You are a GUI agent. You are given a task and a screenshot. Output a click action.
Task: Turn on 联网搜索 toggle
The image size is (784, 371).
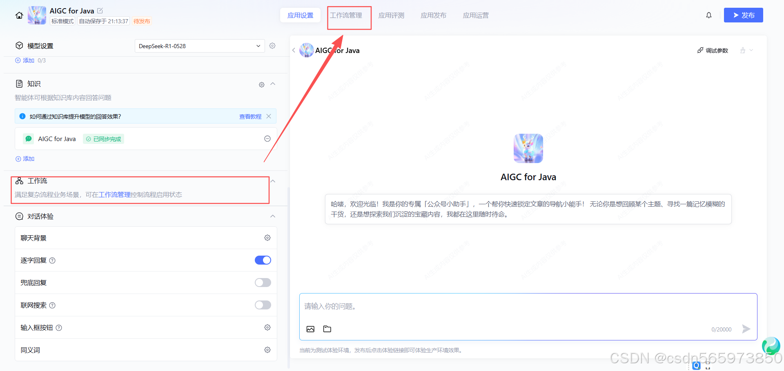pos(263,305)
